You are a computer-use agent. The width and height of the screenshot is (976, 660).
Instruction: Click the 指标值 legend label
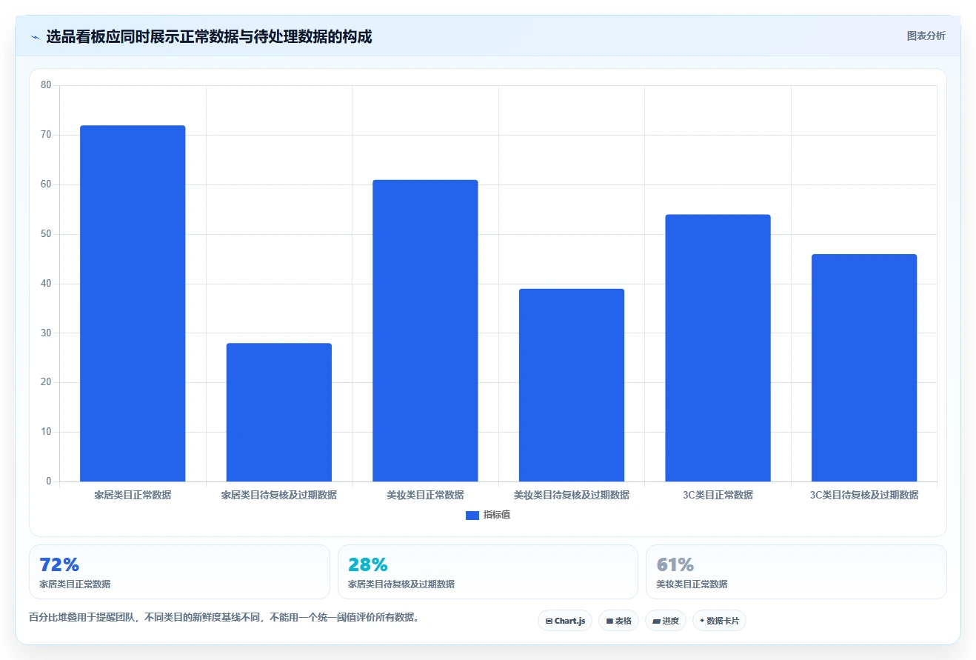pyautogui.click(x=497, y=515)
